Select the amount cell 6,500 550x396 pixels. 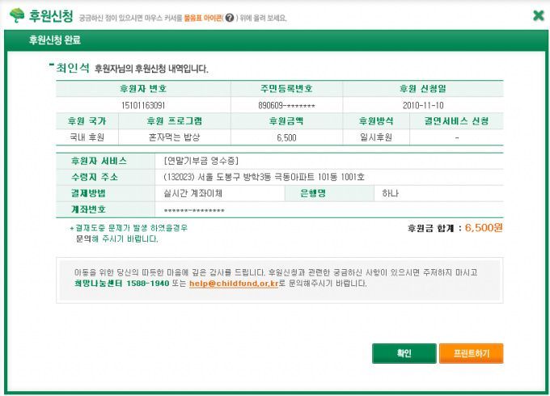pyautogui.click(x=286, y=137)
